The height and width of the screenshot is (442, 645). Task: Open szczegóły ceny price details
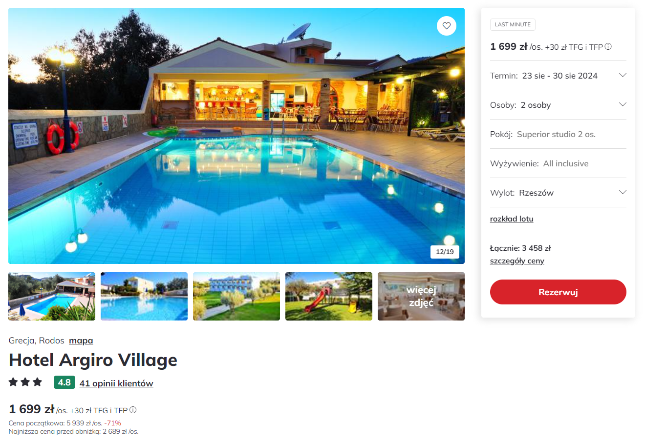517,261
